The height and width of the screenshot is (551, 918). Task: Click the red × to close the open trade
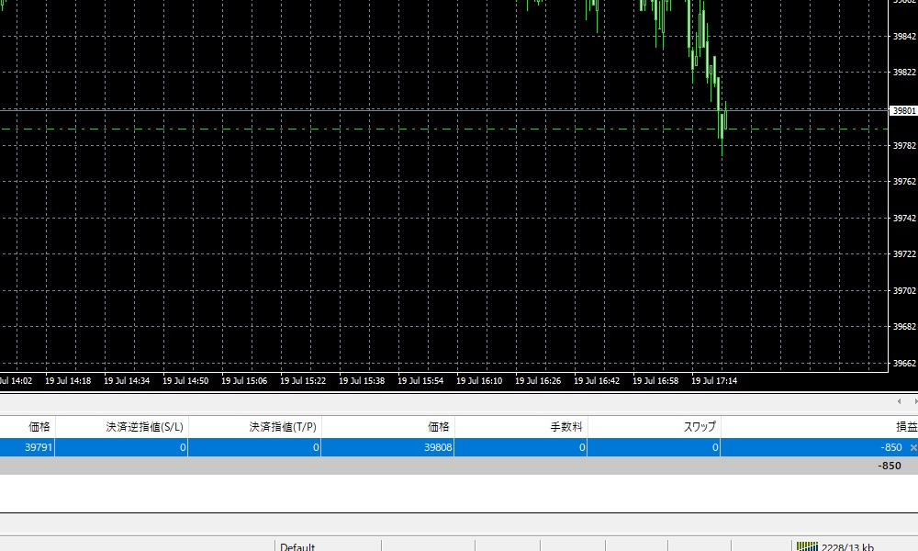click(912, 448)
